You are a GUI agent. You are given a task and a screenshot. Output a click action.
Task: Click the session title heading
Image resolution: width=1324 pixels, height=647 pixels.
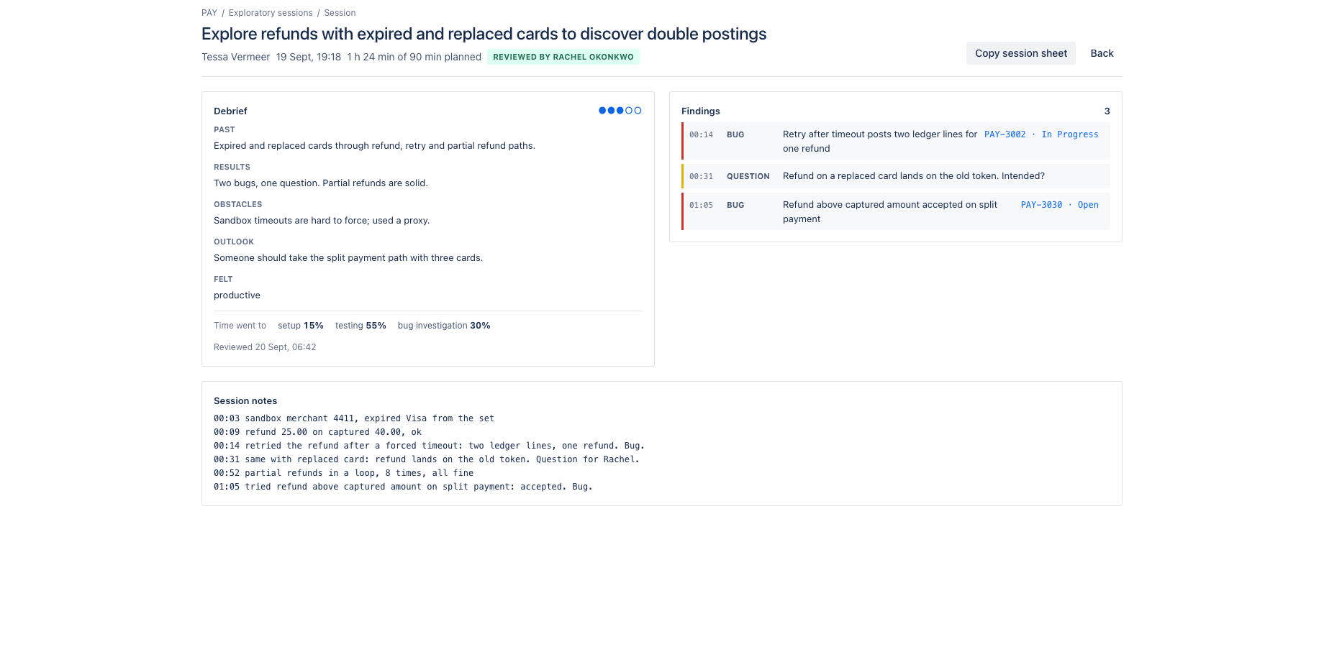(x=484, y=34)
